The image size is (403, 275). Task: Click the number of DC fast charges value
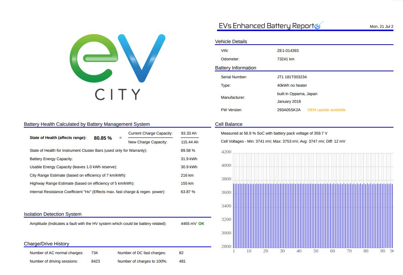[x=181, y=253]
